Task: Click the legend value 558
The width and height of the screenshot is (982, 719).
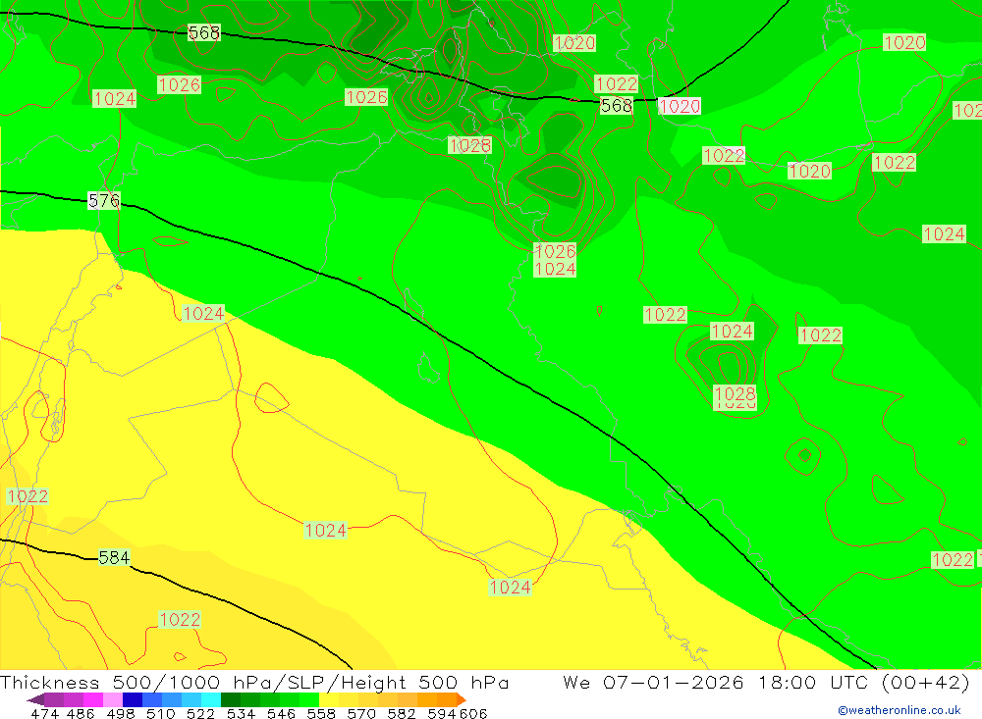Action: point(321,714)
